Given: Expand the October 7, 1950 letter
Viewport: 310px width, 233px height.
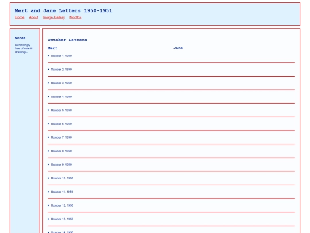Looking at the screenshot, I should pos(60,137).
